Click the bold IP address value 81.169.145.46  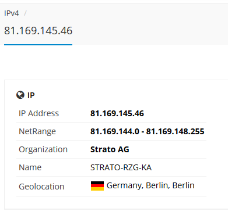(x=117, y=113)
